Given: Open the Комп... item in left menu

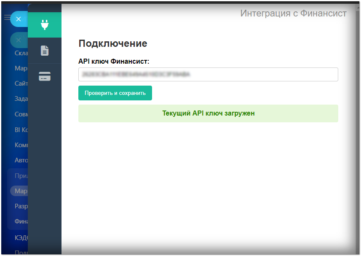Looking at the screenshot, I should (21, 145).
